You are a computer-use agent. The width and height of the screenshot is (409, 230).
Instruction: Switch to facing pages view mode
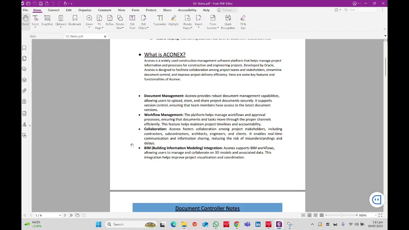(315, 215)
